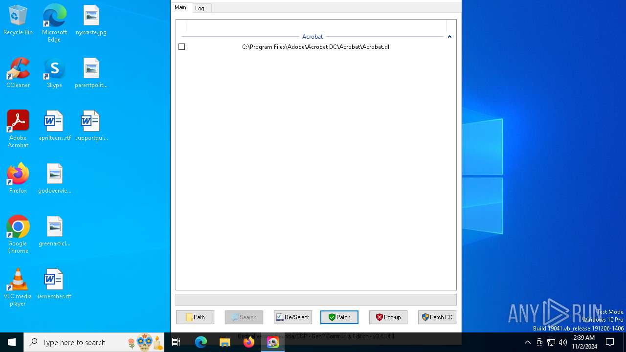Open Adobe Acrobat desktop shortcut
This screenshot has height=352, width=626.
point(18,129)
